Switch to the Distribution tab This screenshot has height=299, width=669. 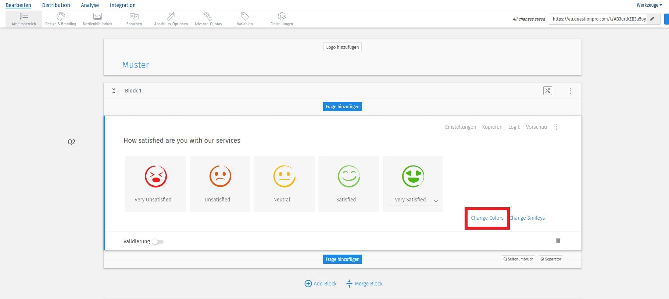point(56,5)
